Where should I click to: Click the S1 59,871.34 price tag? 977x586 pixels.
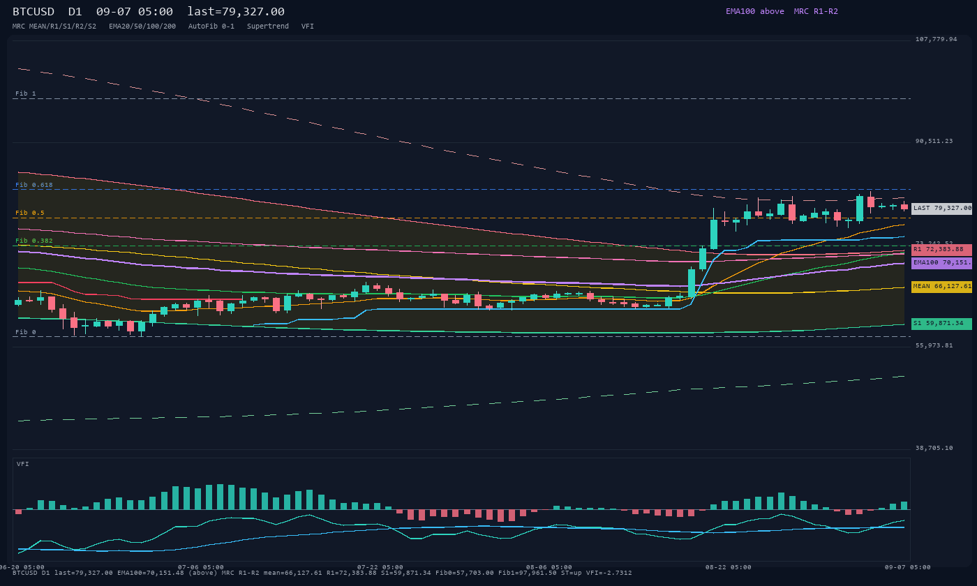coord(941,324)
